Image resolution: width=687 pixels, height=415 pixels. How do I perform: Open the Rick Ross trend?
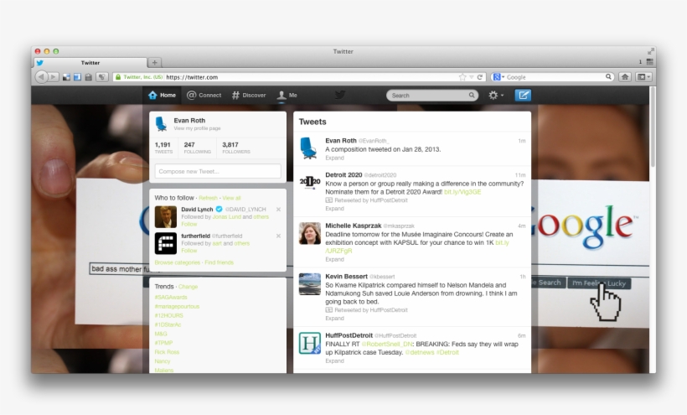pyautogui.click(x=167, y=352)
